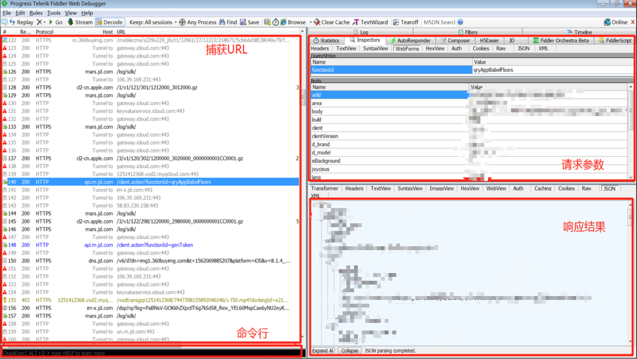Click in the MSDN Search field

(x=439, y=22)
